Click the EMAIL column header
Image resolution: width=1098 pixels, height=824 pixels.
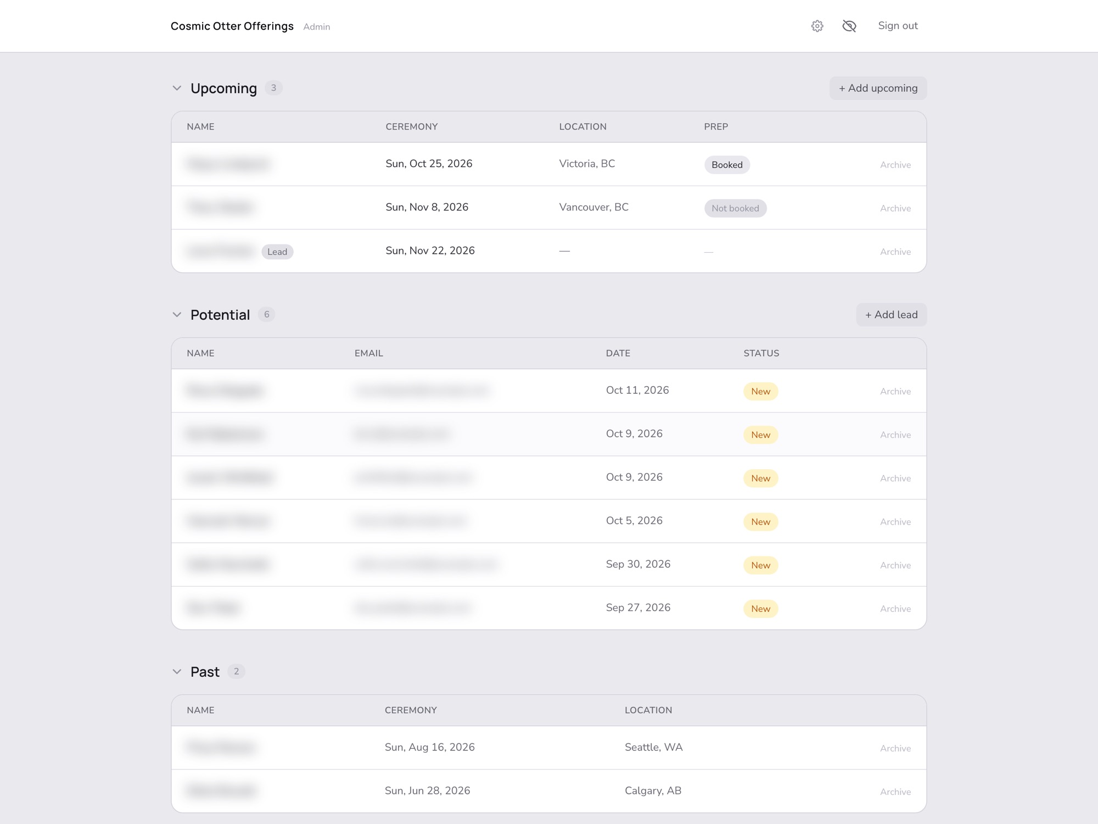(x=368, y=353)
